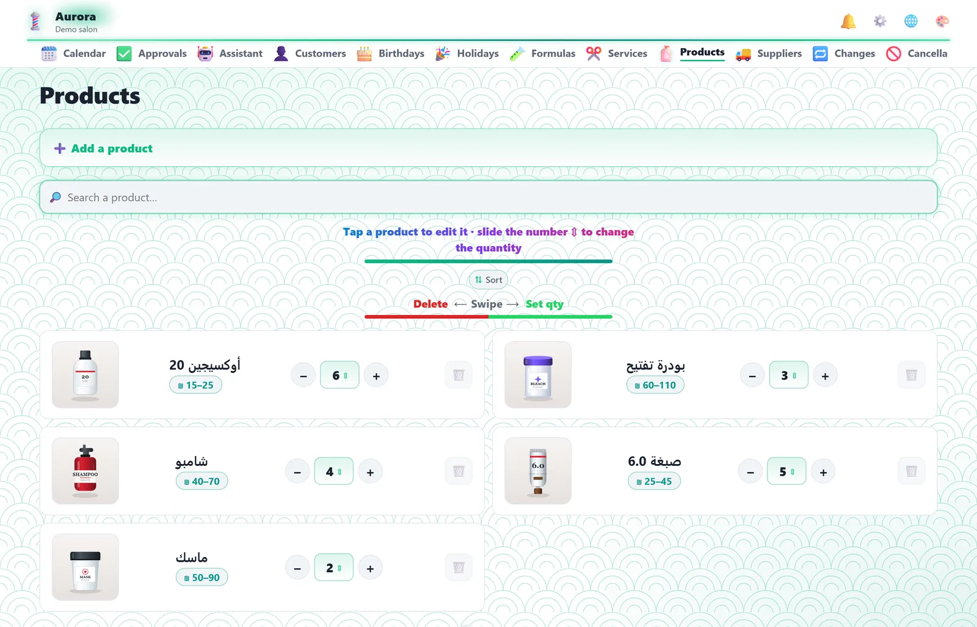The width and height of the screenshot is (977, 627).
Task: Open the أوكسيجين 20 bottle thumbnail
Action: tap(85, 375)
